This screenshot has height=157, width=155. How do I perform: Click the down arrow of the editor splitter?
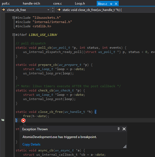53,11
